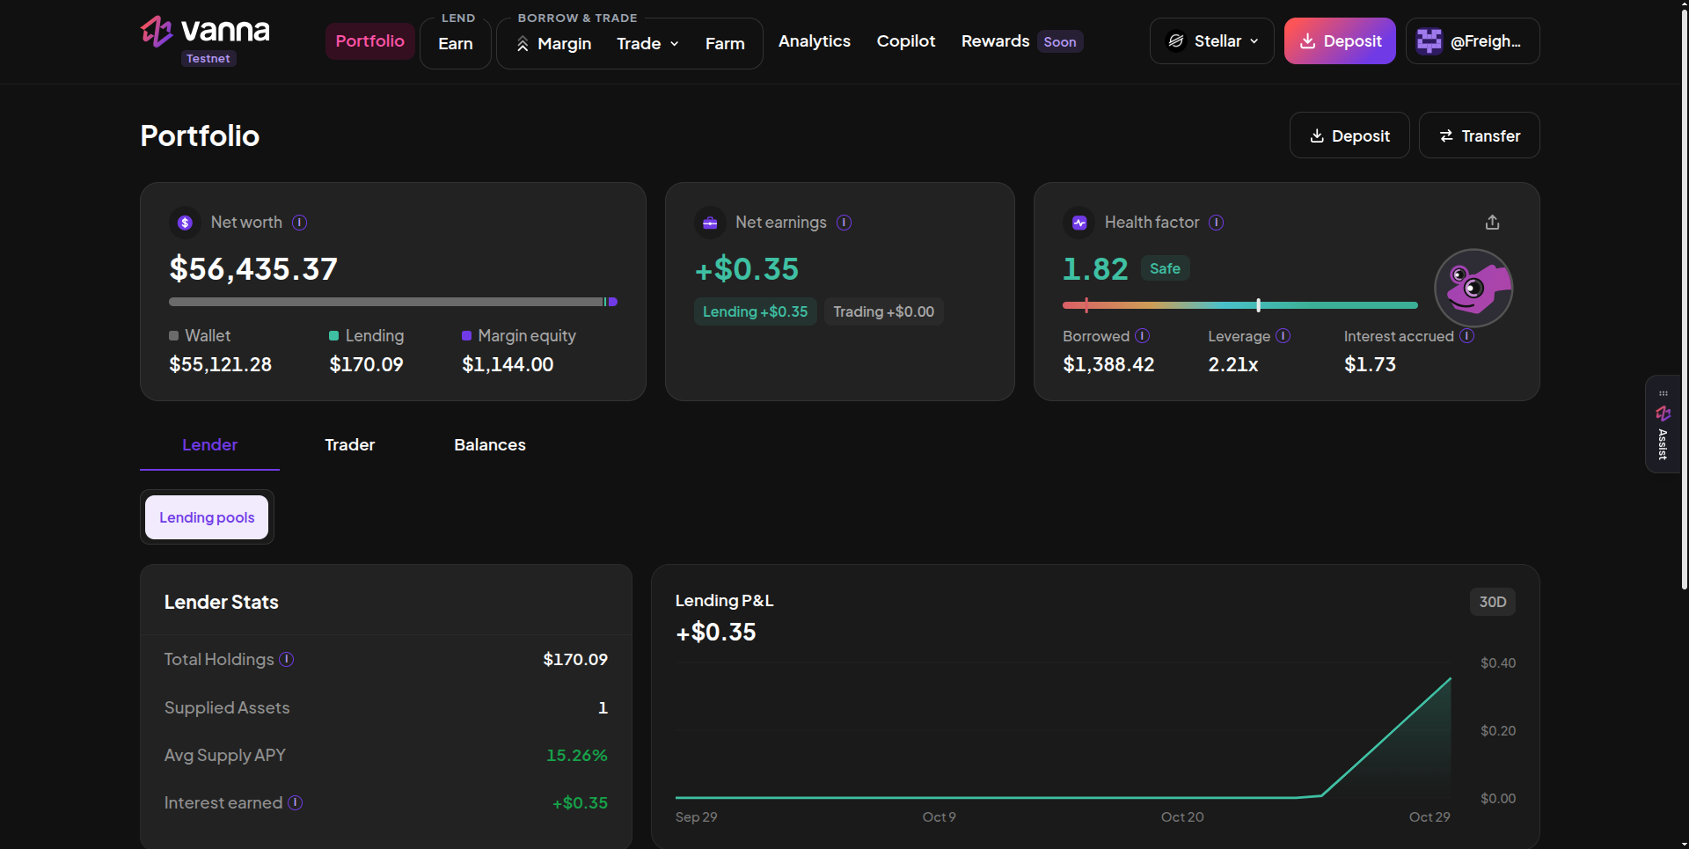Show the Leverage info tooltip
Image resolution: width=1689 pixels, height=849 pixels.
click(1283, 336)
